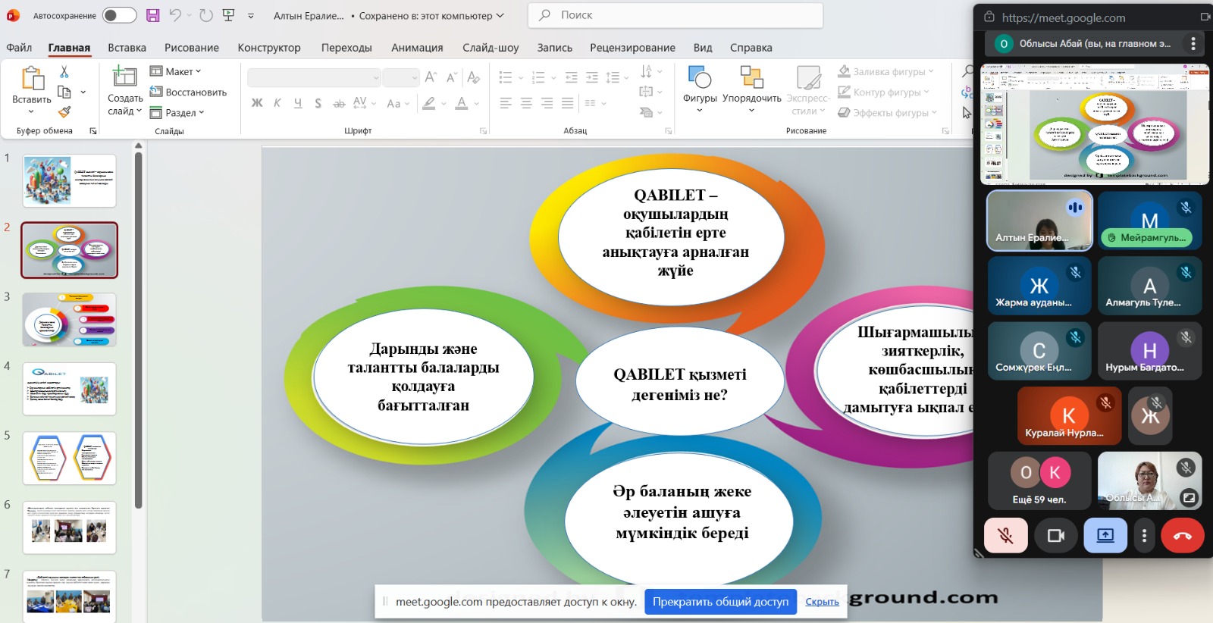Open the font size combo box
This screenshot has height=623, width=1213.
(401, 77)
